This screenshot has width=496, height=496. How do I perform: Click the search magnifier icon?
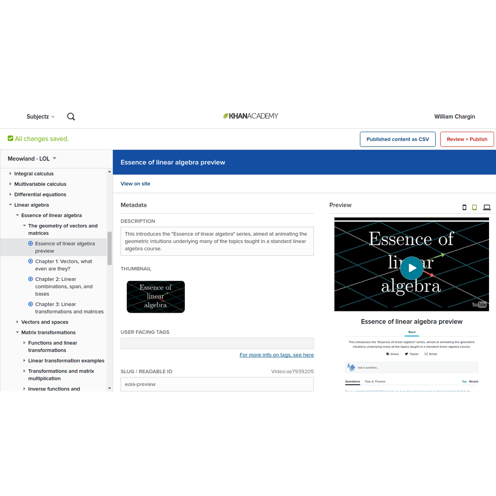point(71,117)
